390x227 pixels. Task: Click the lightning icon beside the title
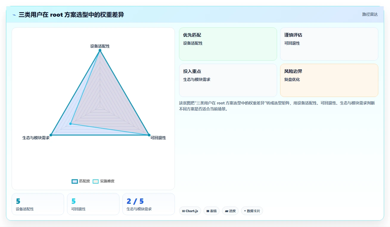tap(14, 15)
